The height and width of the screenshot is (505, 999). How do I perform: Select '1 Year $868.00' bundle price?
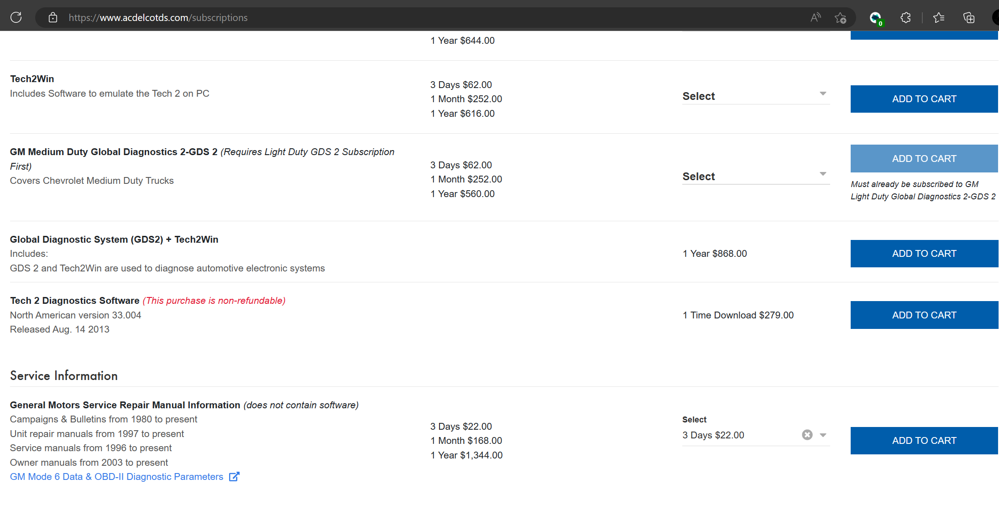click(715, 254)
